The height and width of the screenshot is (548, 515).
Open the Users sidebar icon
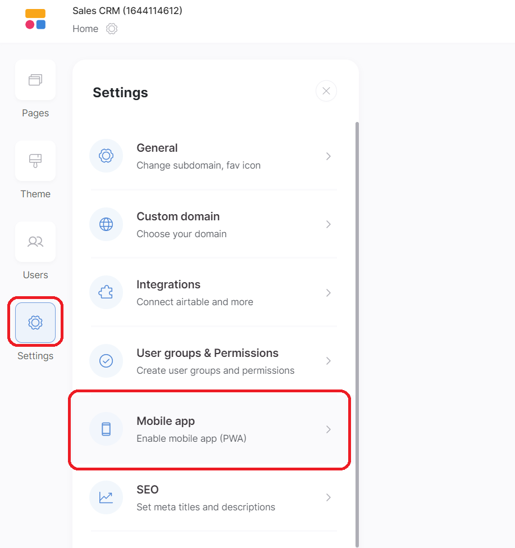35,242
